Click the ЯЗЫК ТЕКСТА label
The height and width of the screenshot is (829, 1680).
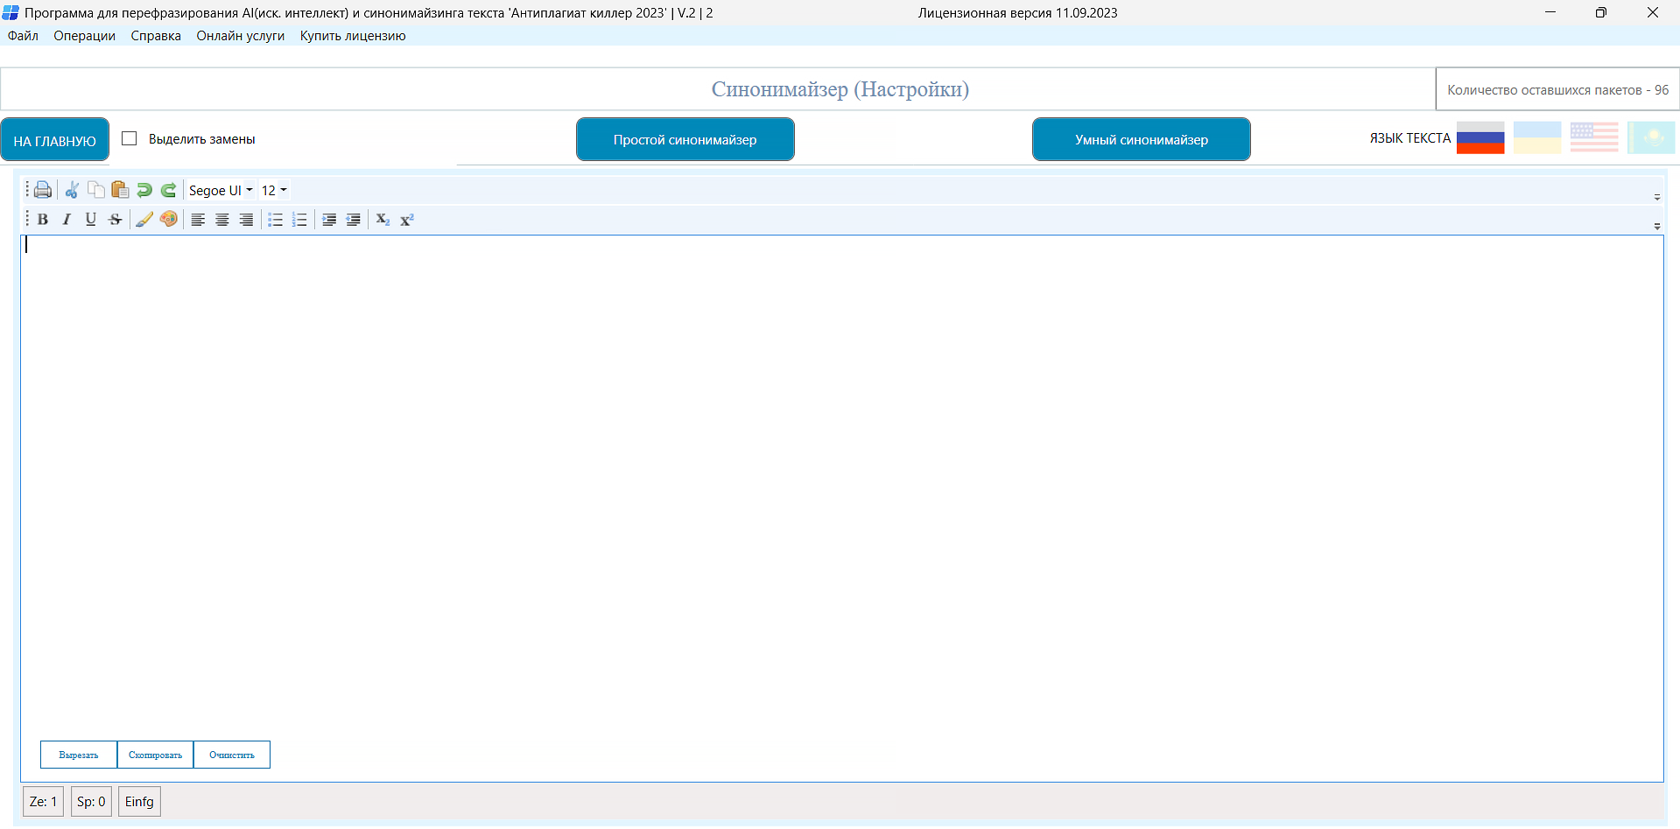point(1409,138)
